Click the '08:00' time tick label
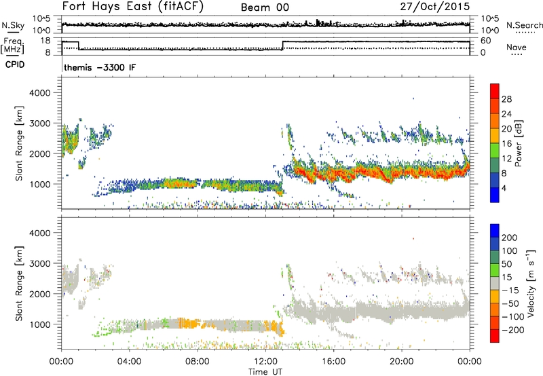The height and width of the screenshot is (376, 543). (x=197, y=362)
